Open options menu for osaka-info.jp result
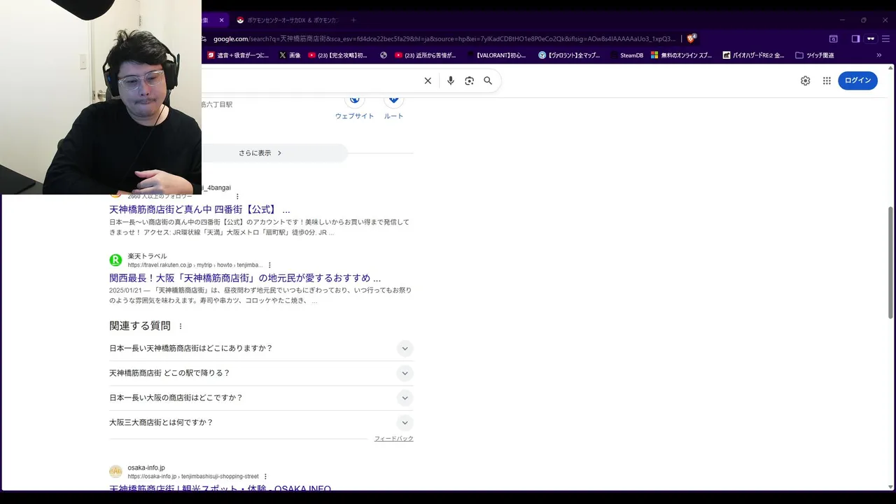This screenshot has height=504, width=896. [x=265, y=477]
